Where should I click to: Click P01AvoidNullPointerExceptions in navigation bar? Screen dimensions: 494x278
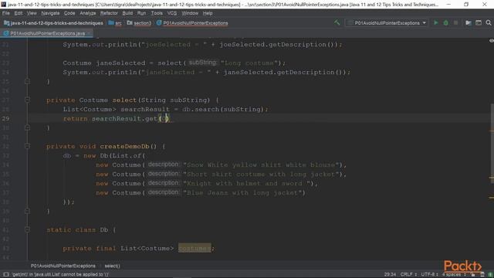pos(195,23)
